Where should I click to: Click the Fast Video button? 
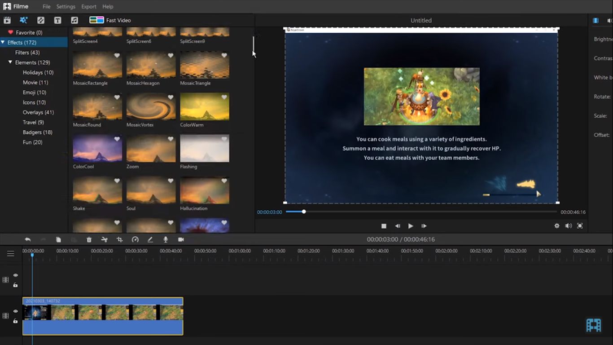(110, 20)
